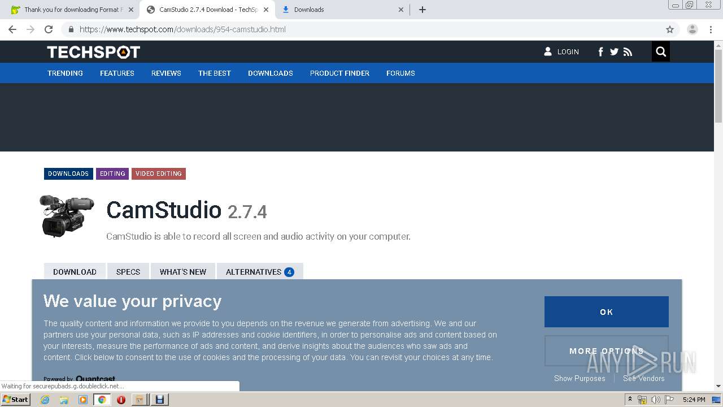Open the Chrome profile avatar icon
Image resolution: width=723 pixels, height=407 pixels.
click(692, 29)
